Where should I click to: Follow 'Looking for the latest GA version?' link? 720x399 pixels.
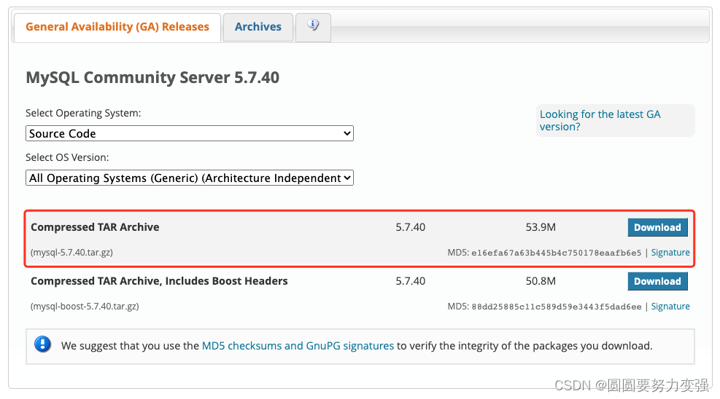[600, 120]
